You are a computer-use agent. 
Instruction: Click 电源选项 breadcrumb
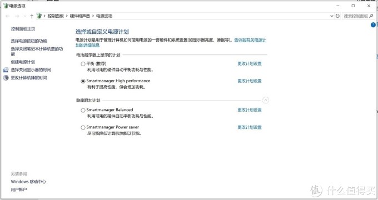pyautogui.click(x=104, y=16)
